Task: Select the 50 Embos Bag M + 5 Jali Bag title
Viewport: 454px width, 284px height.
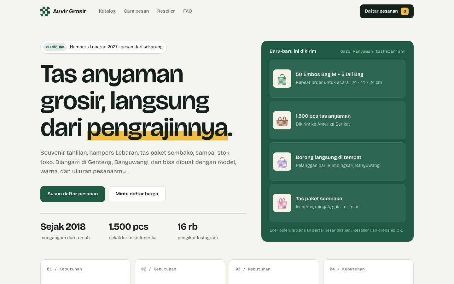Action: 329,74
